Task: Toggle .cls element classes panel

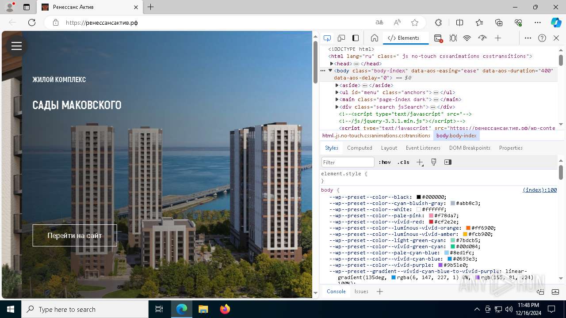Action: coord(403,162)
